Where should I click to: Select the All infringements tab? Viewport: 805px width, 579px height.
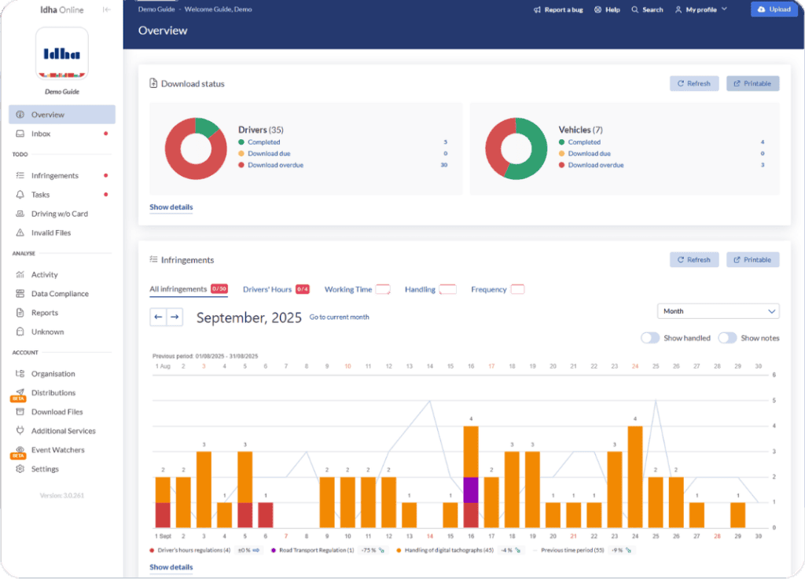point(189,289)
